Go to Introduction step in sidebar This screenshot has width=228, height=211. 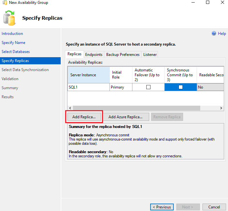point(12,34)
